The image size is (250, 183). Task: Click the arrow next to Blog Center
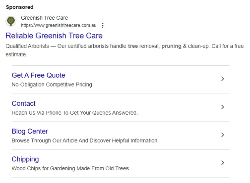(x=222, y=135)
